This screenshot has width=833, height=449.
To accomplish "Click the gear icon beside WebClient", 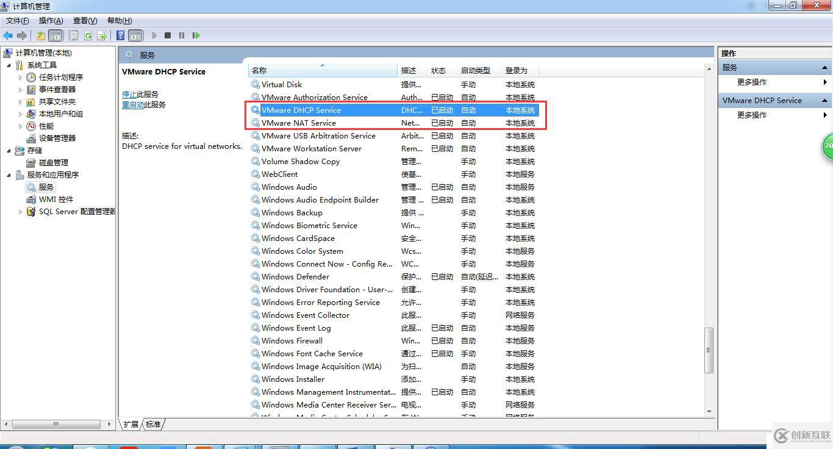I will tap(256, 174).
